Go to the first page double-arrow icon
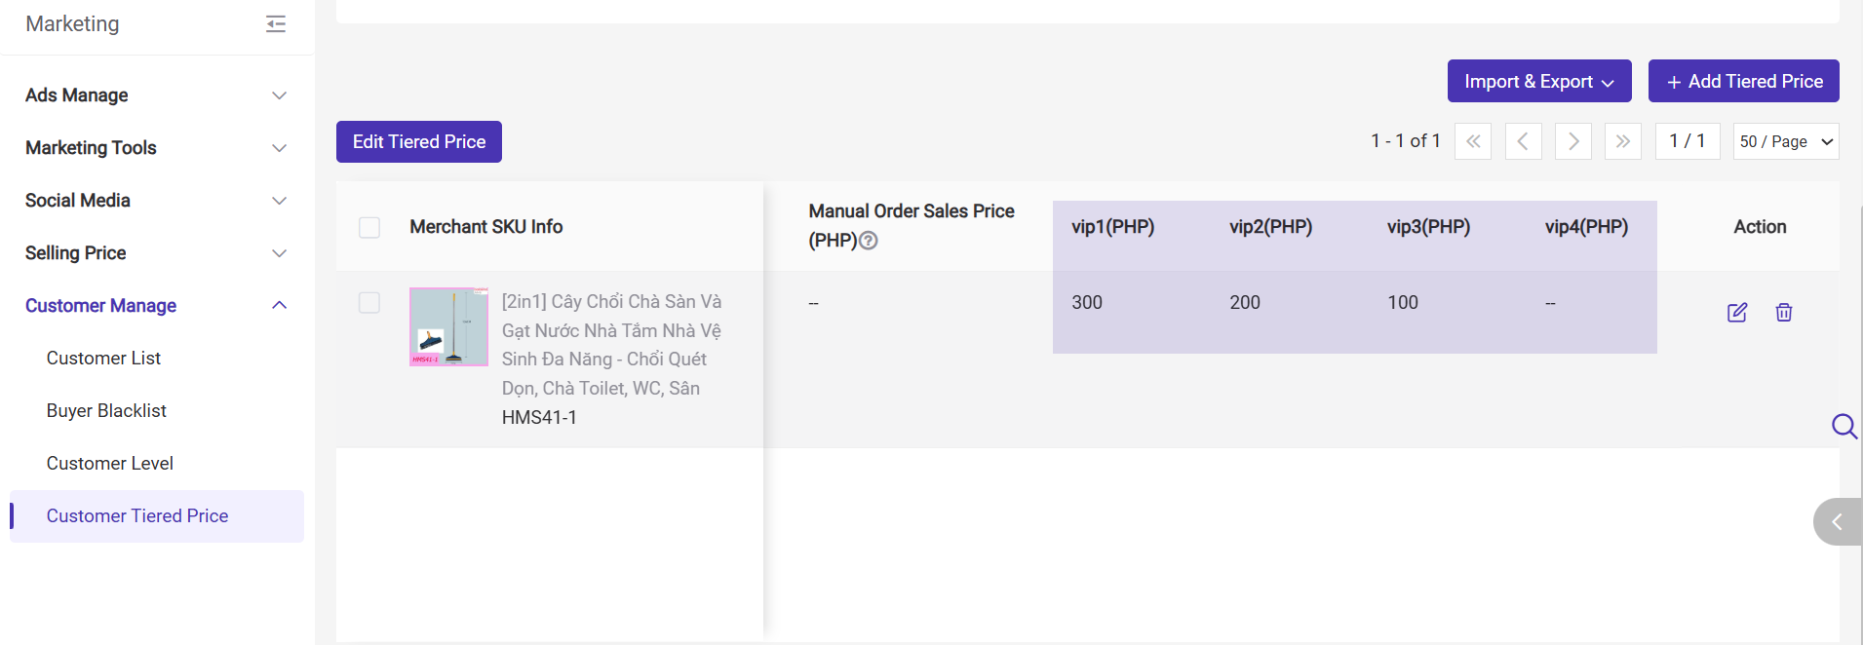 tap(1473, 141)
